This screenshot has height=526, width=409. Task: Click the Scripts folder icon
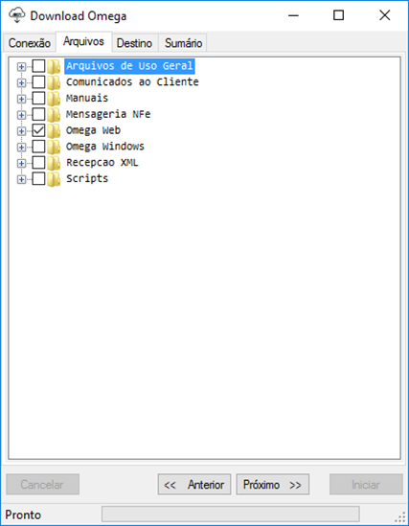(x=54, y=179)
